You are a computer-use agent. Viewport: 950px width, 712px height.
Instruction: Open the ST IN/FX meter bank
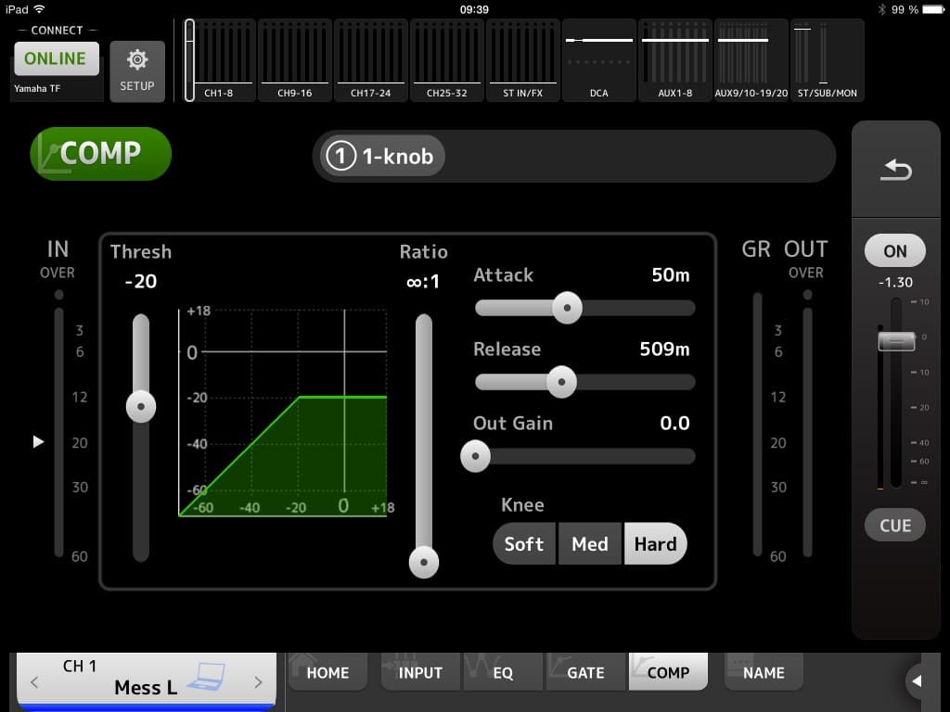coord(523,60)
